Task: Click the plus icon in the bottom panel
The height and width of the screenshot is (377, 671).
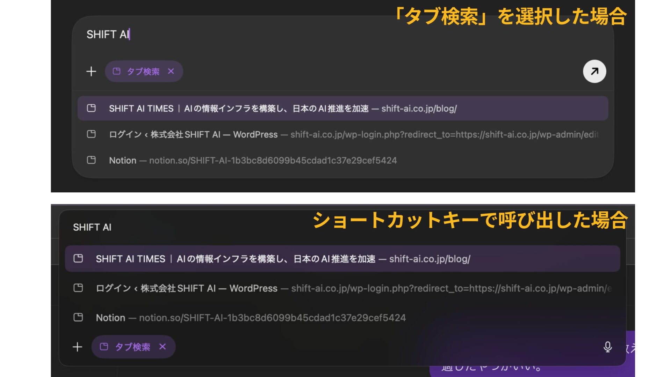Action: point(78,347)
